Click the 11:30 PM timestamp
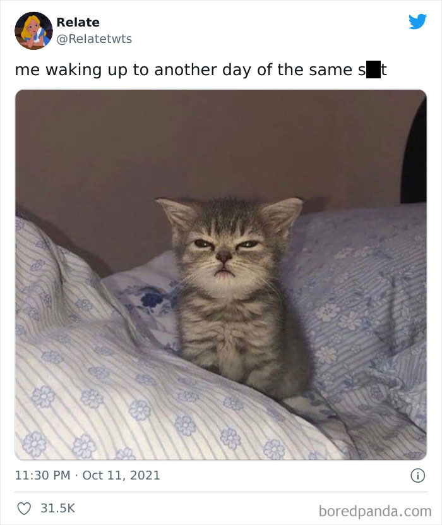Screen dimensions: 442x525 click(42, 476)
